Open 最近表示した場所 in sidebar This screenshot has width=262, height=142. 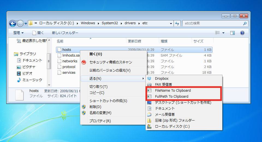coord(32,41)
